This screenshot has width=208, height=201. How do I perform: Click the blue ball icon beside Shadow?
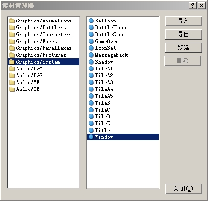point(91,62)
